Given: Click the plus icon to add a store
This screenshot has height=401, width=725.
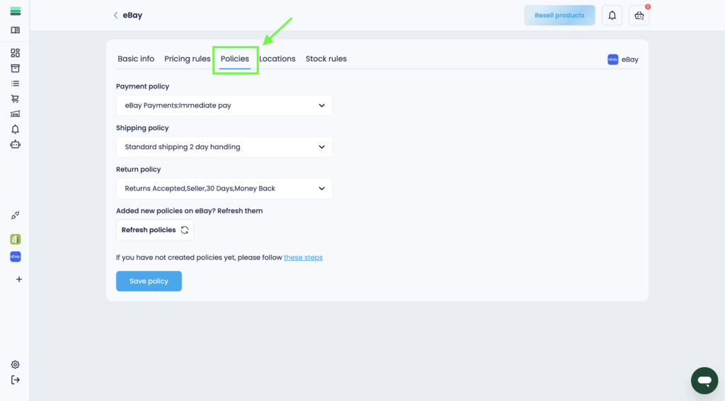Looking at the screenshot, I should (x=18, y=279).
